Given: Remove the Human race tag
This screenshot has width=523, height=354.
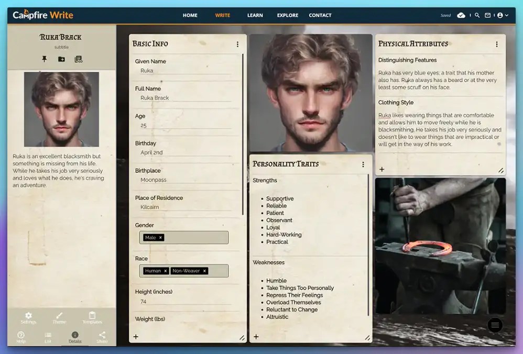Looking at the screenshot, I should pyautogui.click(x=166, y=271).
